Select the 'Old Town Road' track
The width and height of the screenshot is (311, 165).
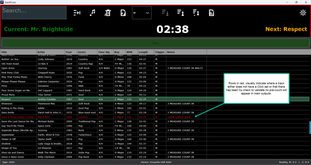(x=10, y=64)
